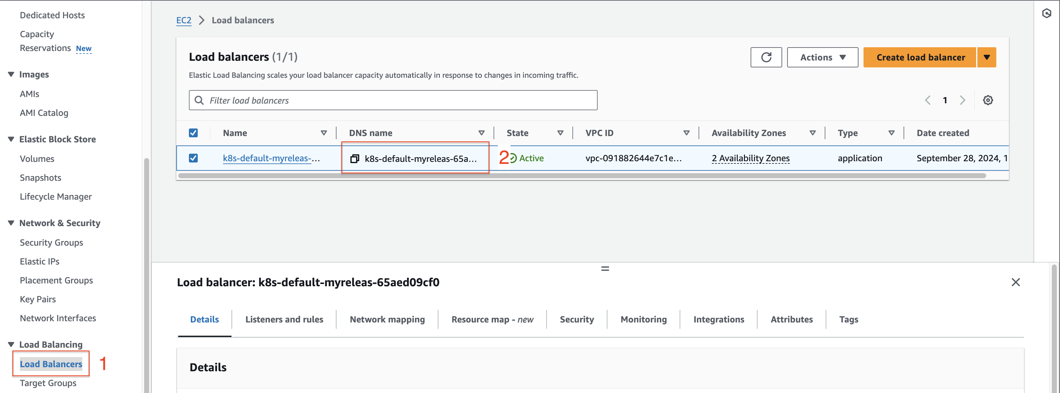
Task: Click the table horizontal scrollbar
Action: 582,176
